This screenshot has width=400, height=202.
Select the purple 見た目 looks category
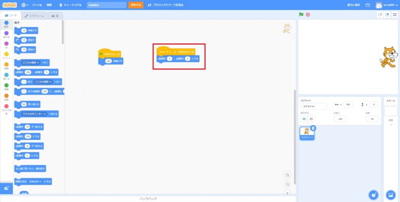tap(6, 34)
